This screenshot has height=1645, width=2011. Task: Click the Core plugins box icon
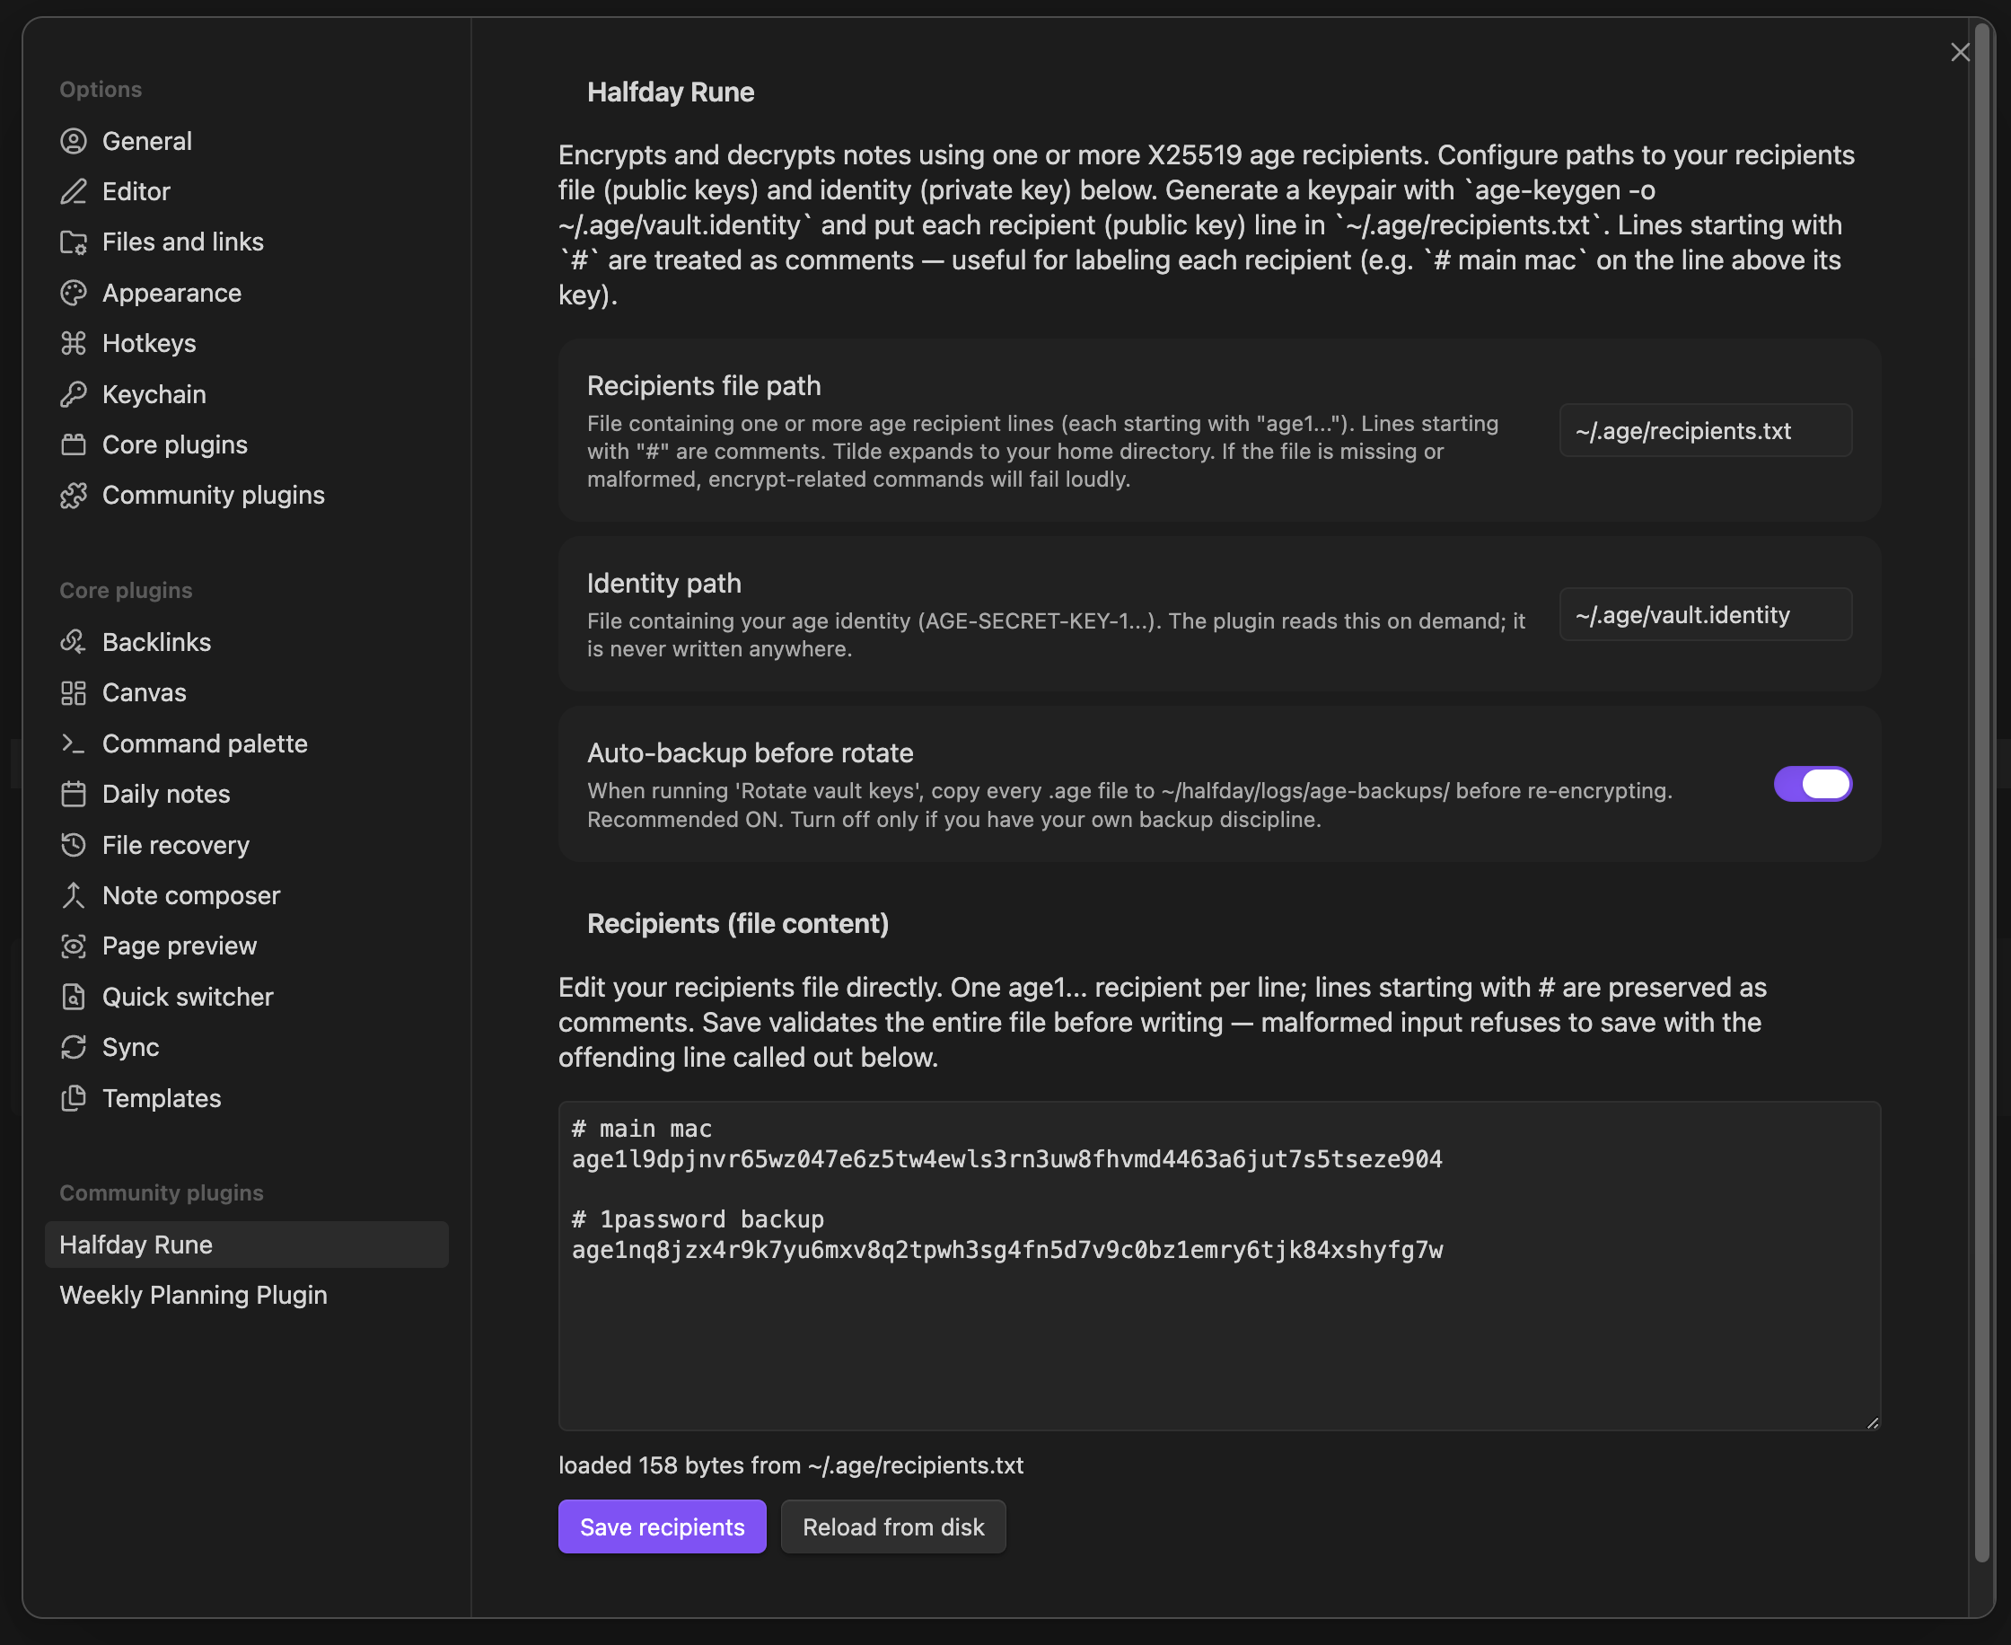[x=73, y=444]
